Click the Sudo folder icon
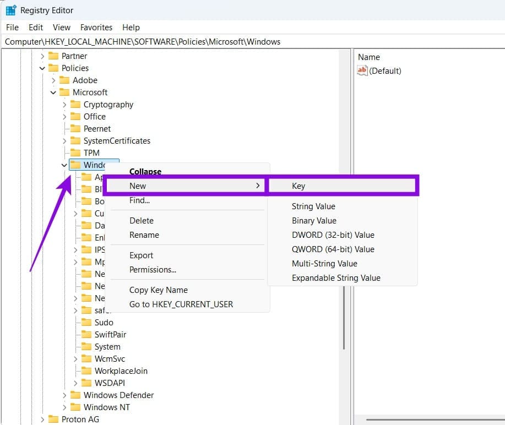505x425 pixels. (x=86, y=322)
